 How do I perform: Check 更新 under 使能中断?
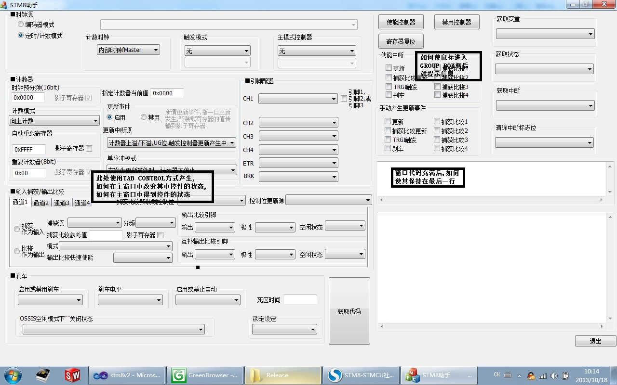[x=389, y=68]
